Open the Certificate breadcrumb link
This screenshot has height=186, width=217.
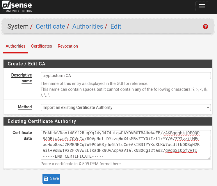50,26
